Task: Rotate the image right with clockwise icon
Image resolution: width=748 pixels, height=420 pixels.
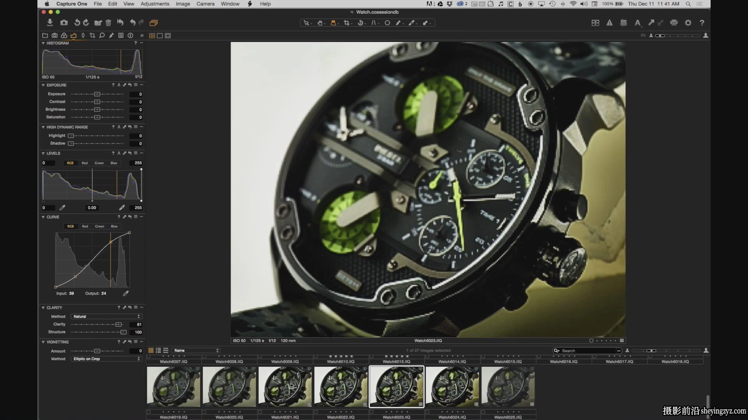Action: (86, 23)
